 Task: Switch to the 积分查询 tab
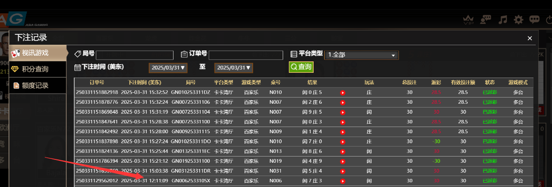[x=38, y=69]
